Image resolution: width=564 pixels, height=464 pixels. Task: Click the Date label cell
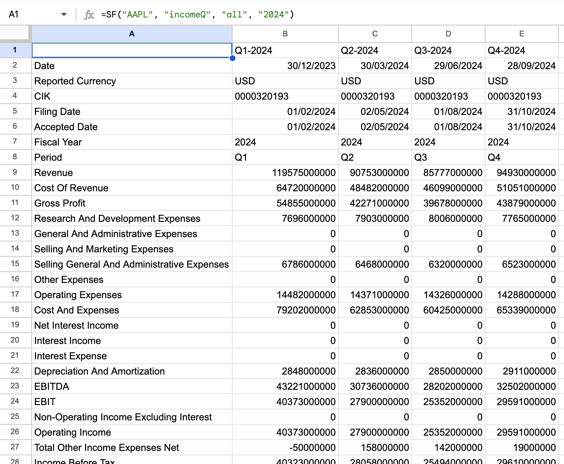(132, 66)
